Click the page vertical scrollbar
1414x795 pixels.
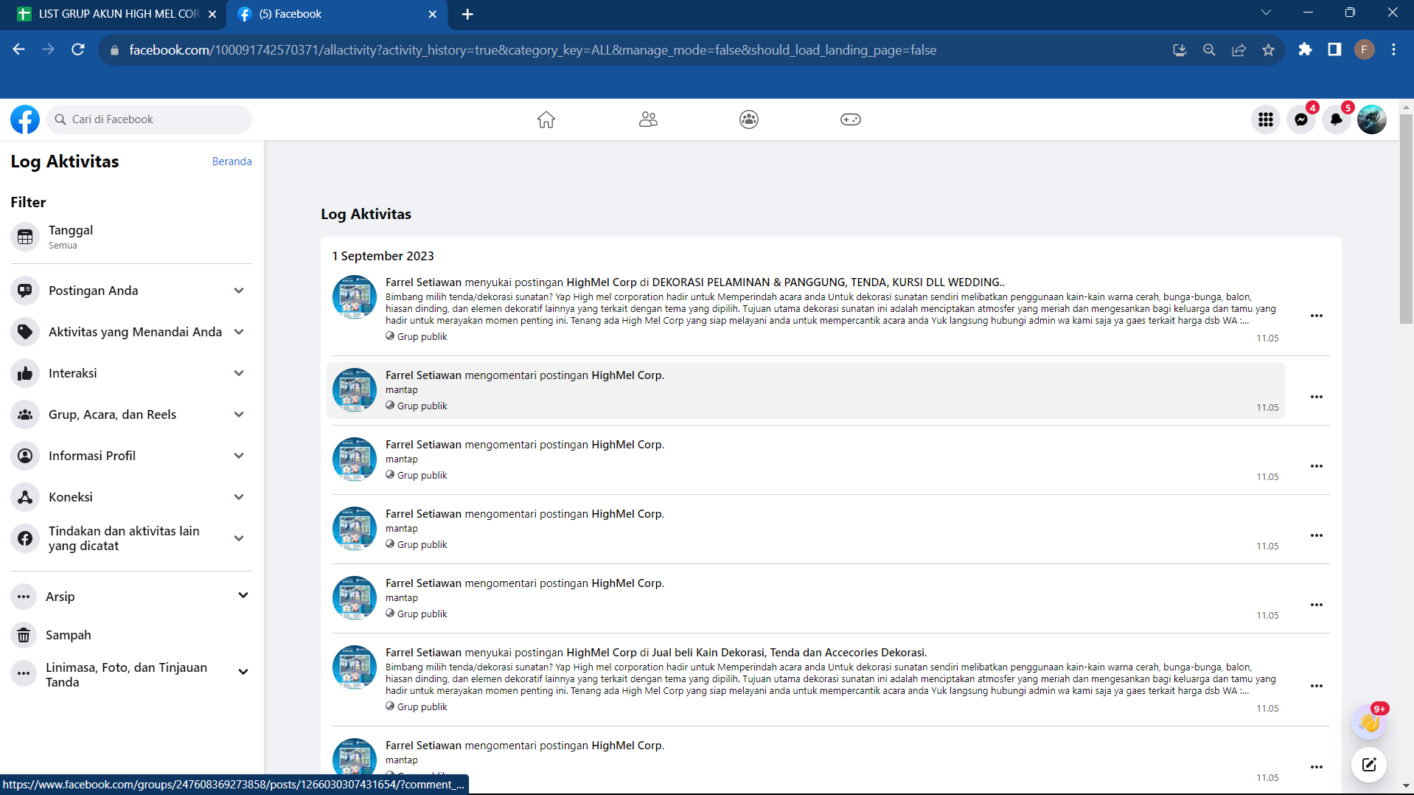[1406, 219]
